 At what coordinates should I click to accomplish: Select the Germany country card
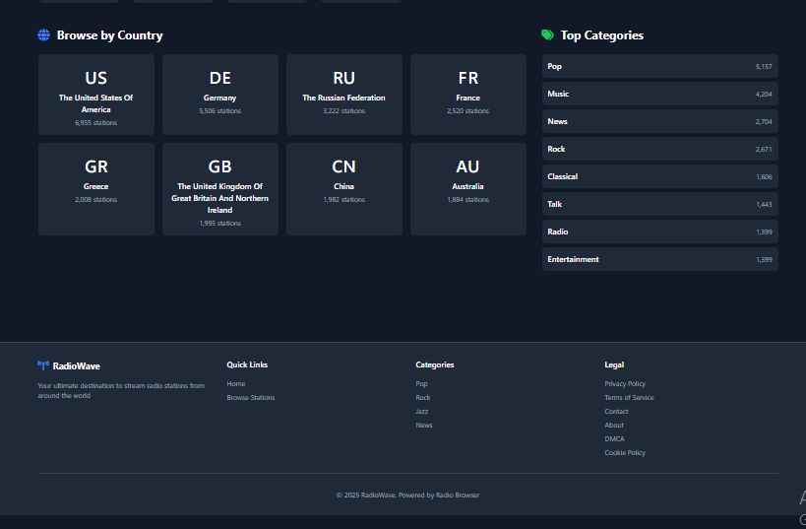click(x=220, y=95)
